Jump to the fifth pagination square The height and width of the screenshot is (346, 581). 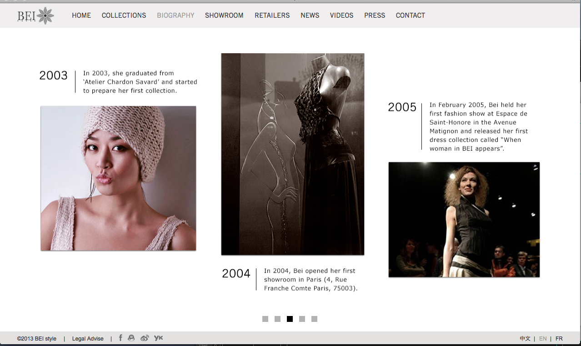(314, 319)
